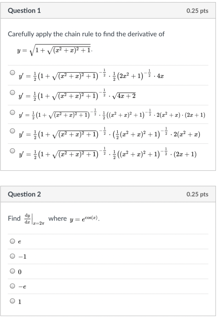Select the radio button for answer −1
The width and height of the screenshot is (218, 319).
point(13,257)
